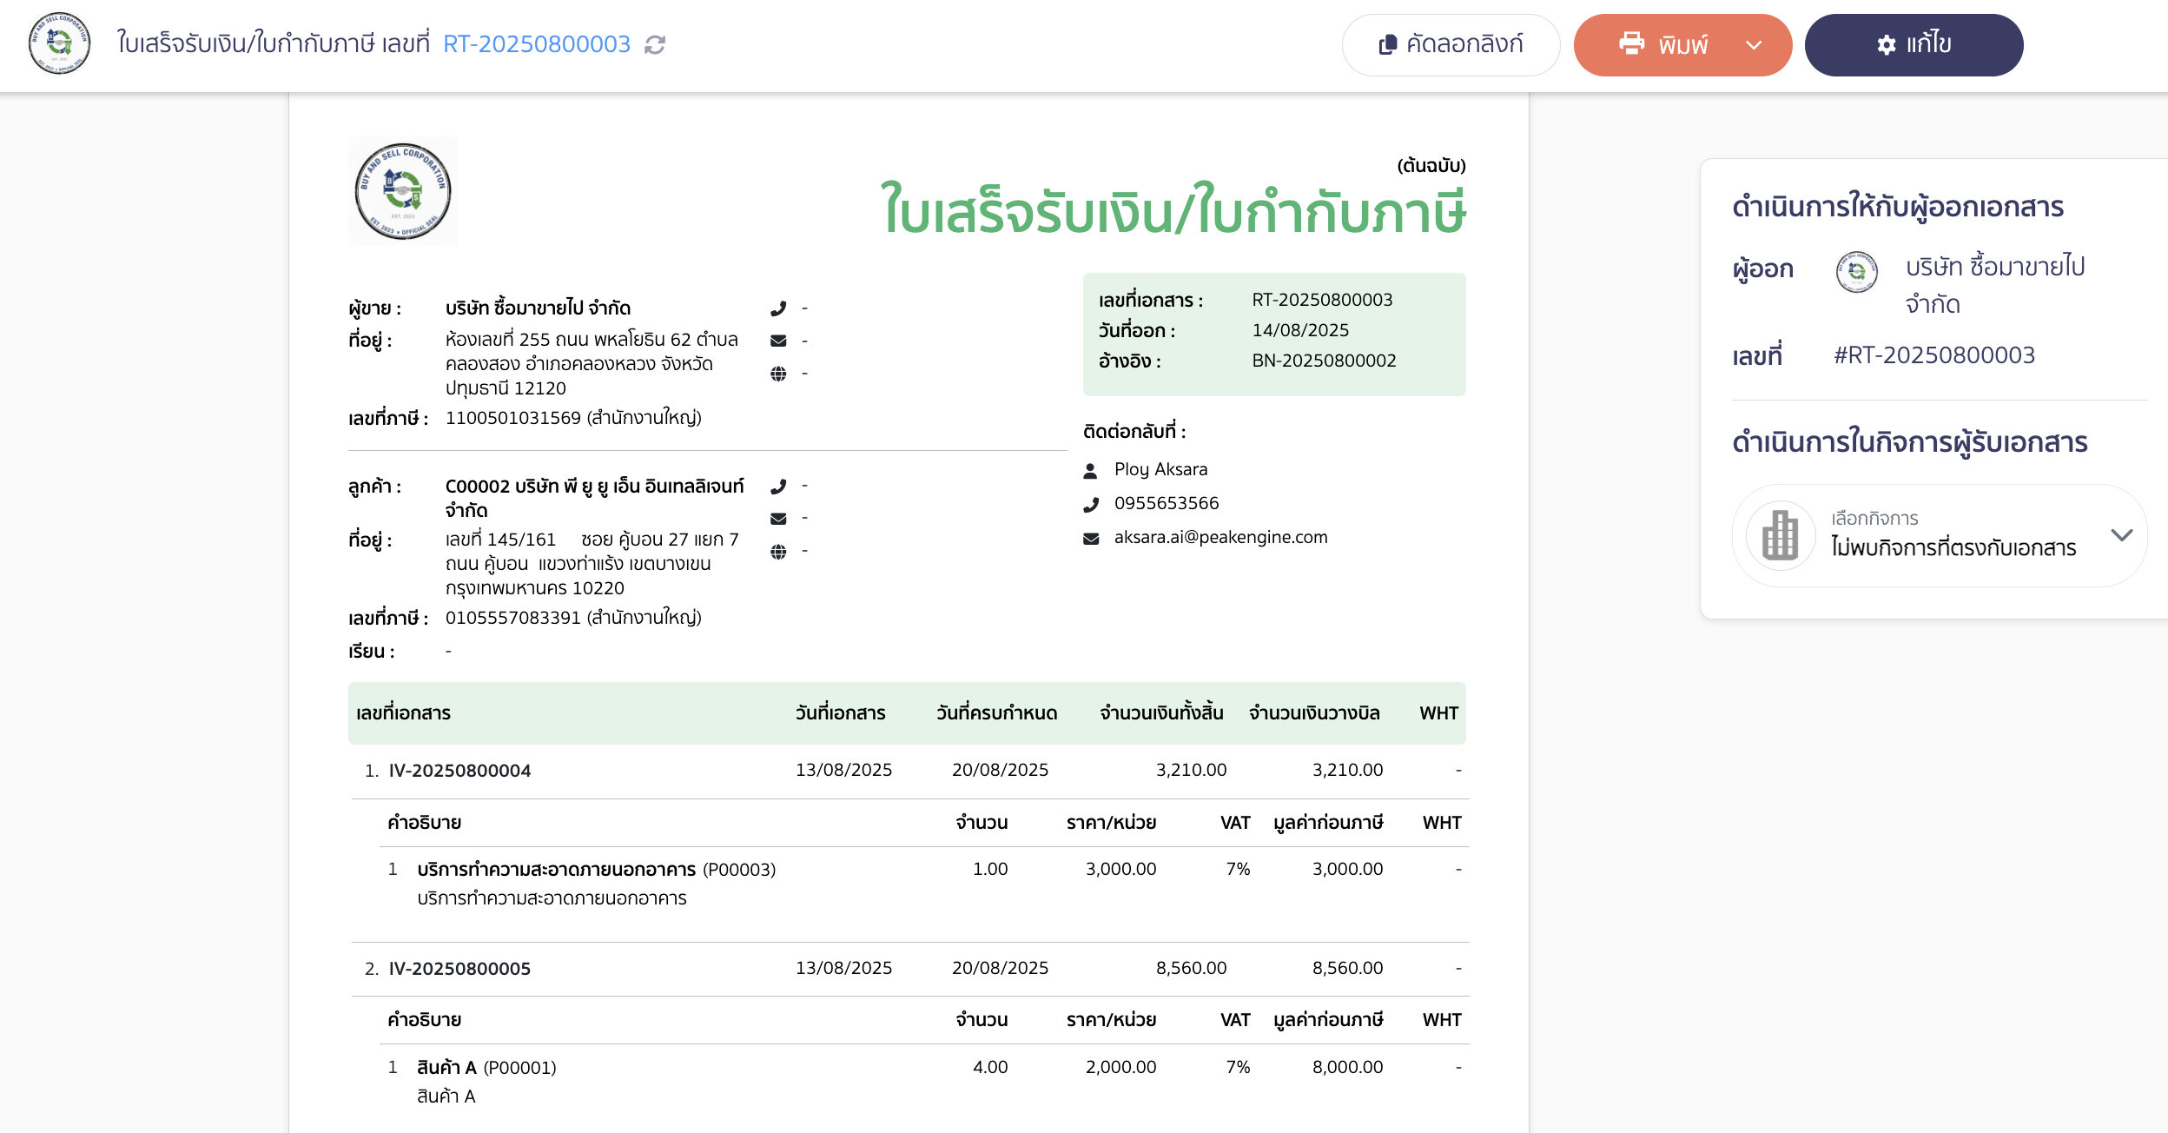Click the envelope icon next to the seller details
Image resolution: width=2168 pixels, height=1133 pixels.
pyautogui.click(x=778, y=341)
